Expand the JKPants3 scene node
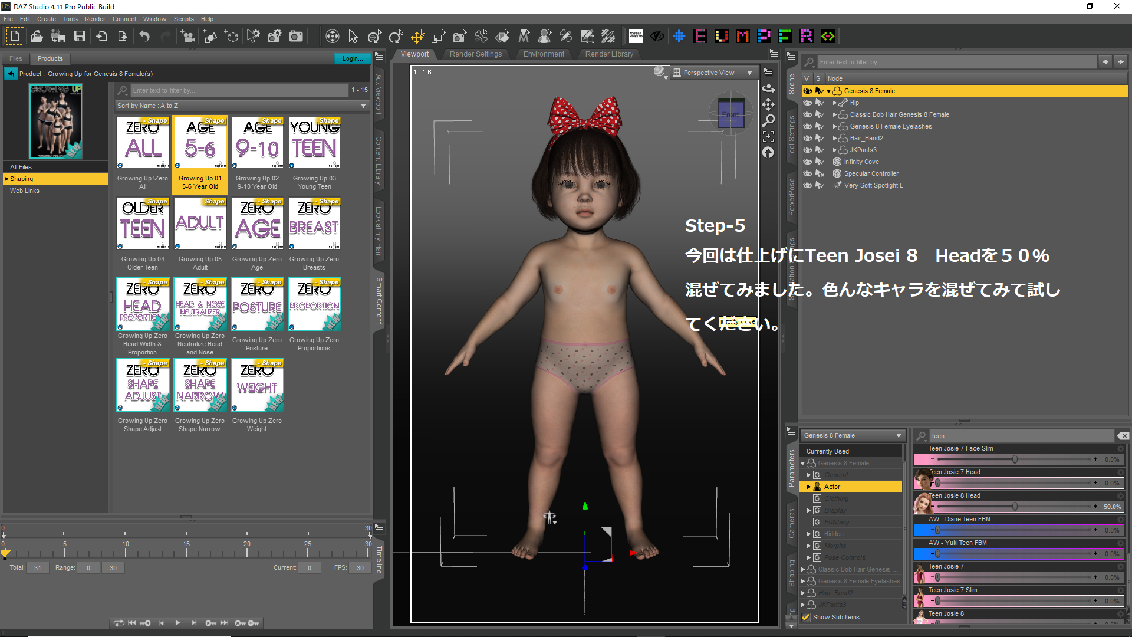 point(834,150)
